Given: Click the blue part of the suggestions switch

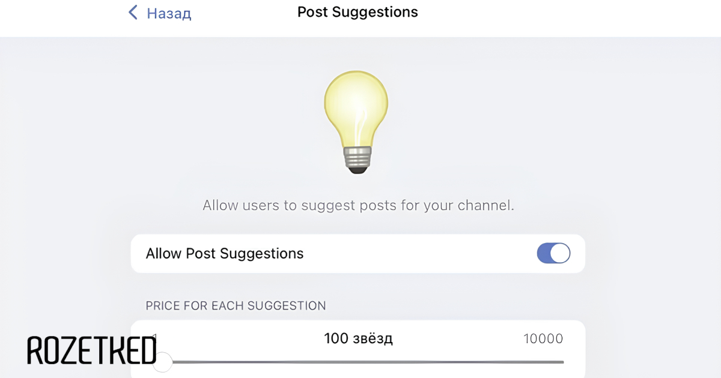Looking at the screenshot, I should [x=544, y=254].
